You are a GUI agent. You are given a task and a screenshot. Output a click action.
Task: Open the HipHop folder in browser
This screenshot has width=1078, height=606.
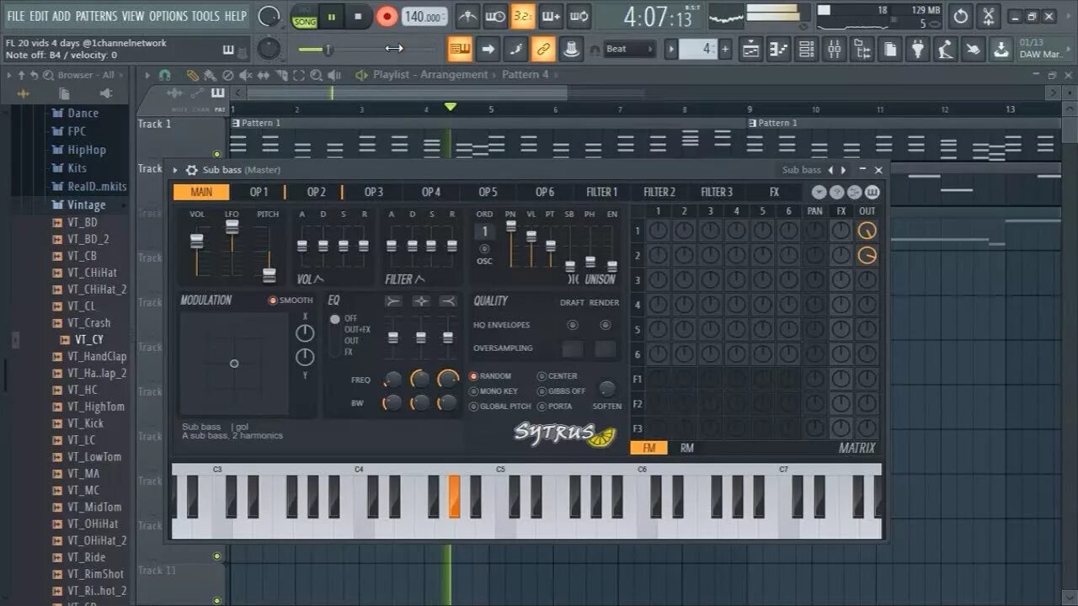point(79,150)
